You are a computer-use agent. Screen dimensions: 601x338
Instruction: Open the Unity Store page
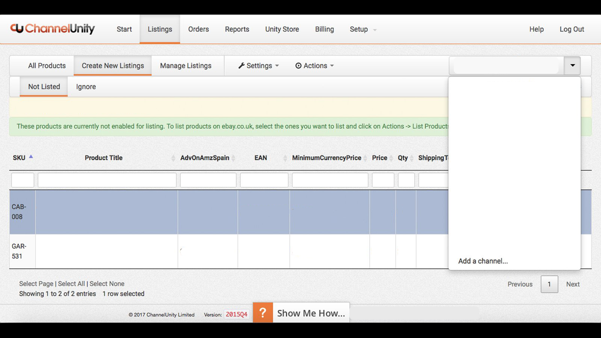tap(282, 29)
